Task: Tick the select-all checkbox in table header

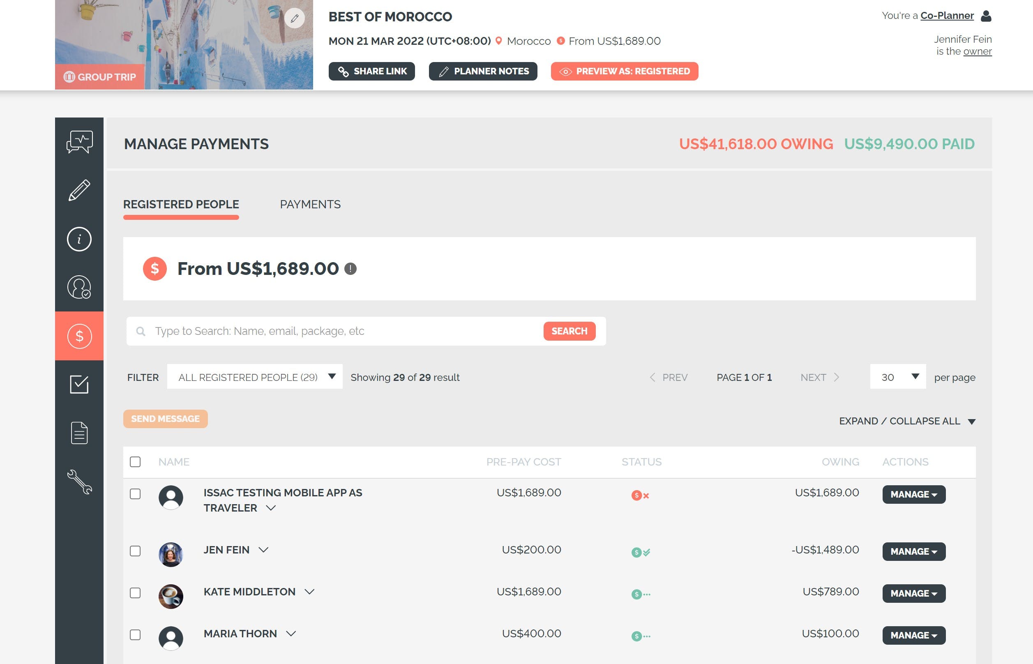Action: tap(135, 462)
